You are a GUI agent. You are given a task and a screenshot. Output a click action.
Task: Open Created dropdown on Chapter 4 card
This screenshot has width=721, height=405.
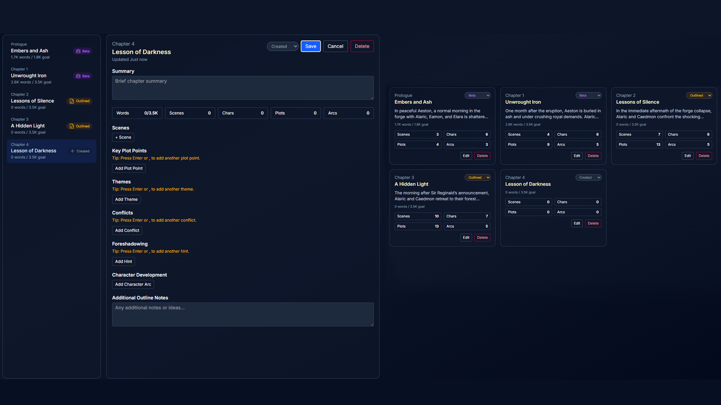[x=588, y=178]
